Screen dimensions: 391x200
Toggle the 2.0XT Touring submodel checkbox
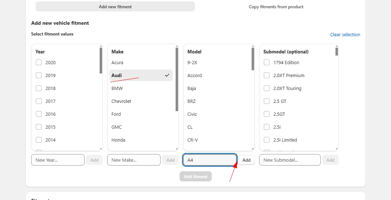[x=267, y=89]
